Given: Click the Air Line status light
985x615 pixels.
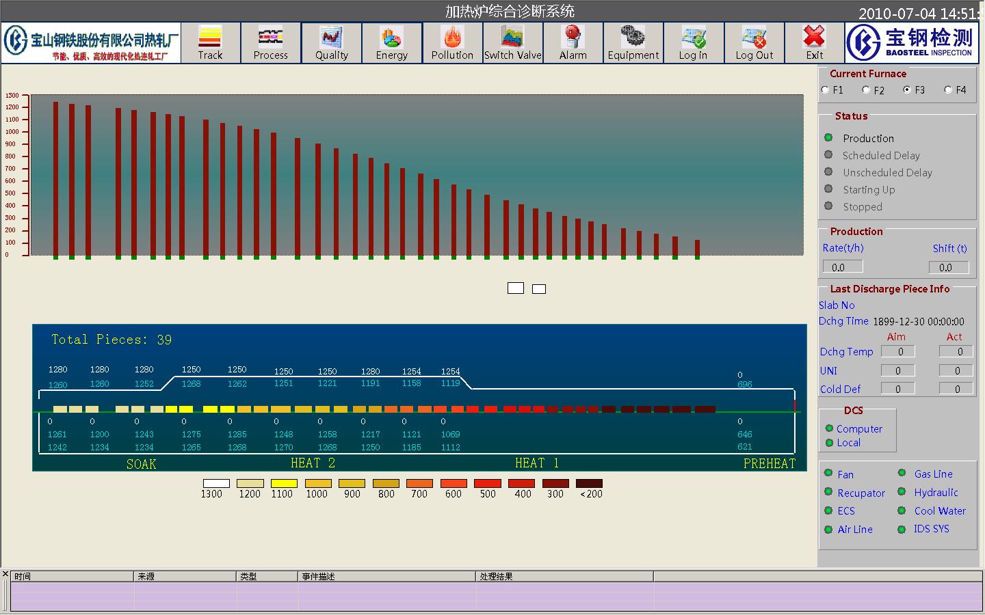Looking at the screenshot, I should click(x=828, y=528).
